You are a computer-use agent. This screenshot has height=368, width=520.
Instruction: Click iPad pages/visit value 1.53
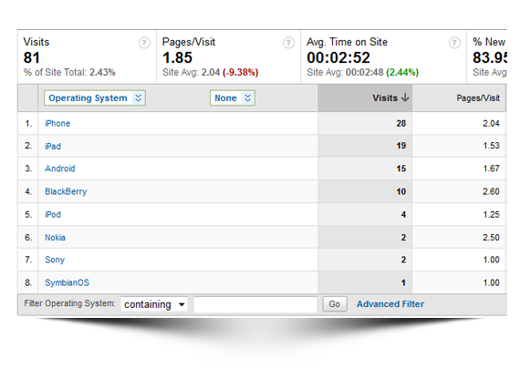(491, 146)
